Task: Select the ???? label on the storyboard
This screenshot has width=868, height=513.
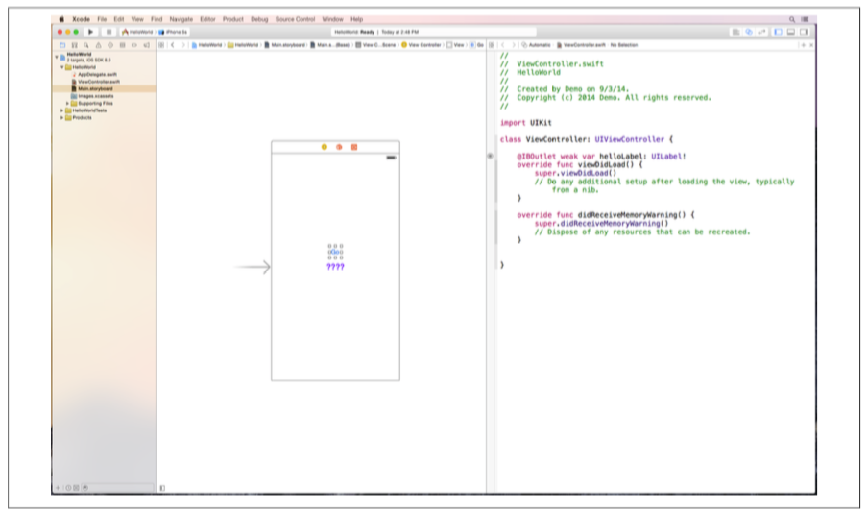Action: (x=335, y=267)
